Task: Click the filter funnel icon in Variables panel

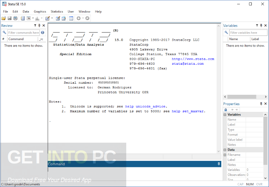Action: point(257,25)
